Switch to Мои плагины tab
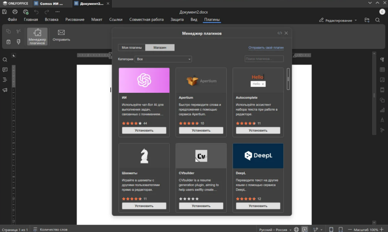388x232 pixels. point(131,48)
